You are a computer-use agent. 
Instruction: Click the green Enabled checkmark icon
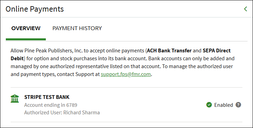tap(209, 105)
